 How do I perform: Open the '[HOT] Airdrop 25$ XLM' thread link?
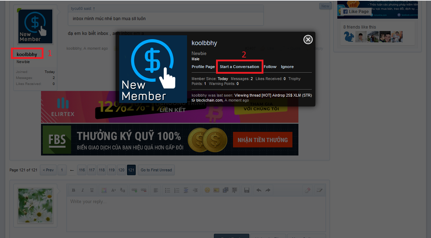273,95
